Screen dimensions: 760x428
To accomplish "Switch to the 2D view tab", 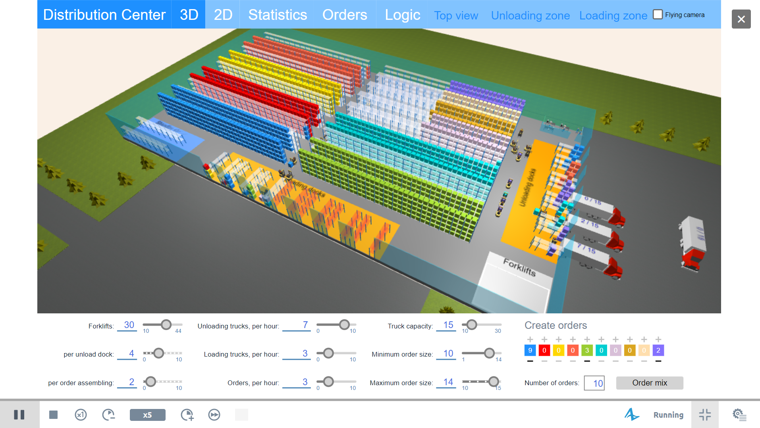I will (223, 15).
